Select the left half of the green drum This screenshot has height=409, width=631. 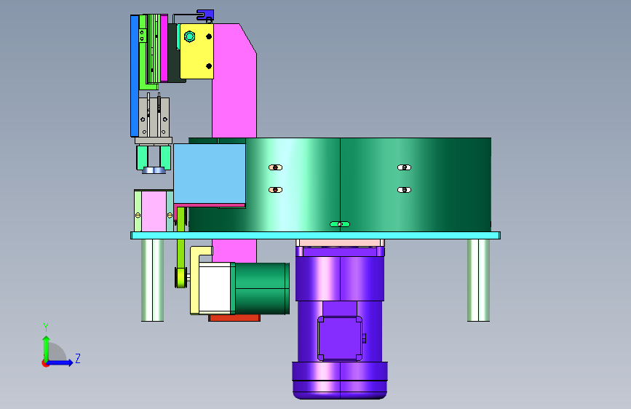pyautogui.click(x=293, y=184)
